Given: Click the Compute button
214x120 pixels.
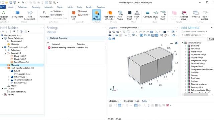Looking at the screenshot, I should (x=147, y=14).
